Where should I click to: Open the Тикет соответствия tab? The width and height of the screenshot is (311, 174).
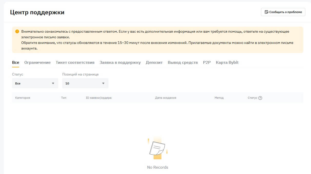75,63
